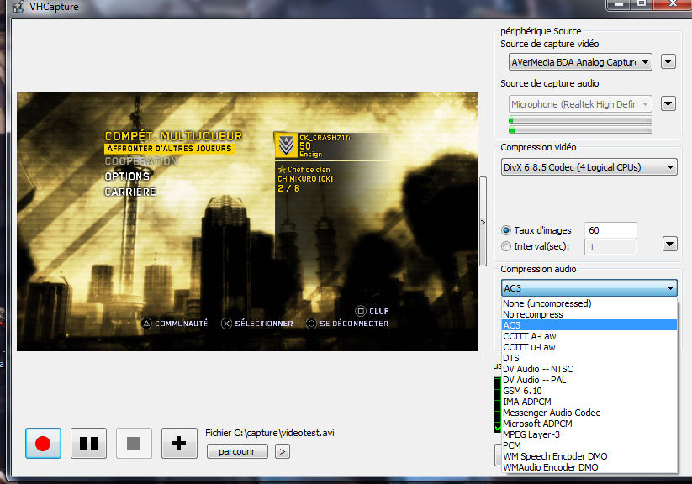Screen dimensions: 692x484
Task: Collapse the AC3 audio compression dropdown
Action: pos(589,288)
